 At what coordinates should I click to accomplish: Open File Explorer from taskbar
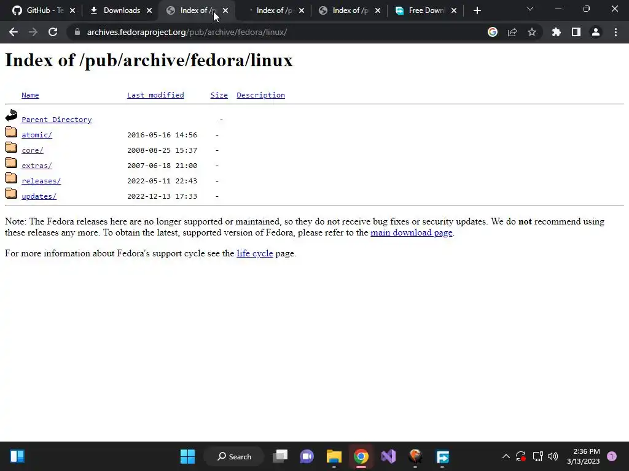334,456
